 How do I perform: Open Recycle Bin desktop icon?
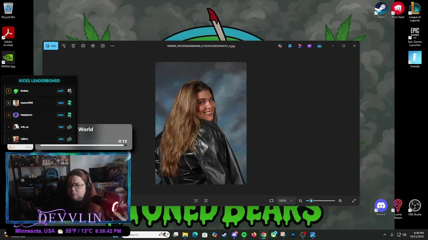point(8,11)
